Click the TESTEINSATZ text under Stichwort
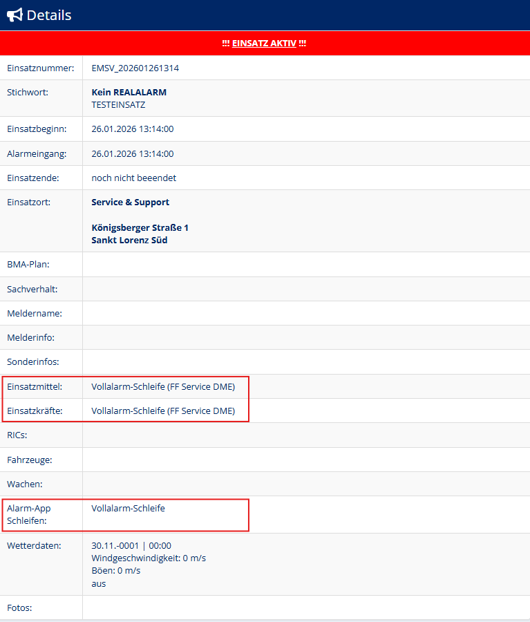This screenshot has width=530, height=622. pos(118,105)
